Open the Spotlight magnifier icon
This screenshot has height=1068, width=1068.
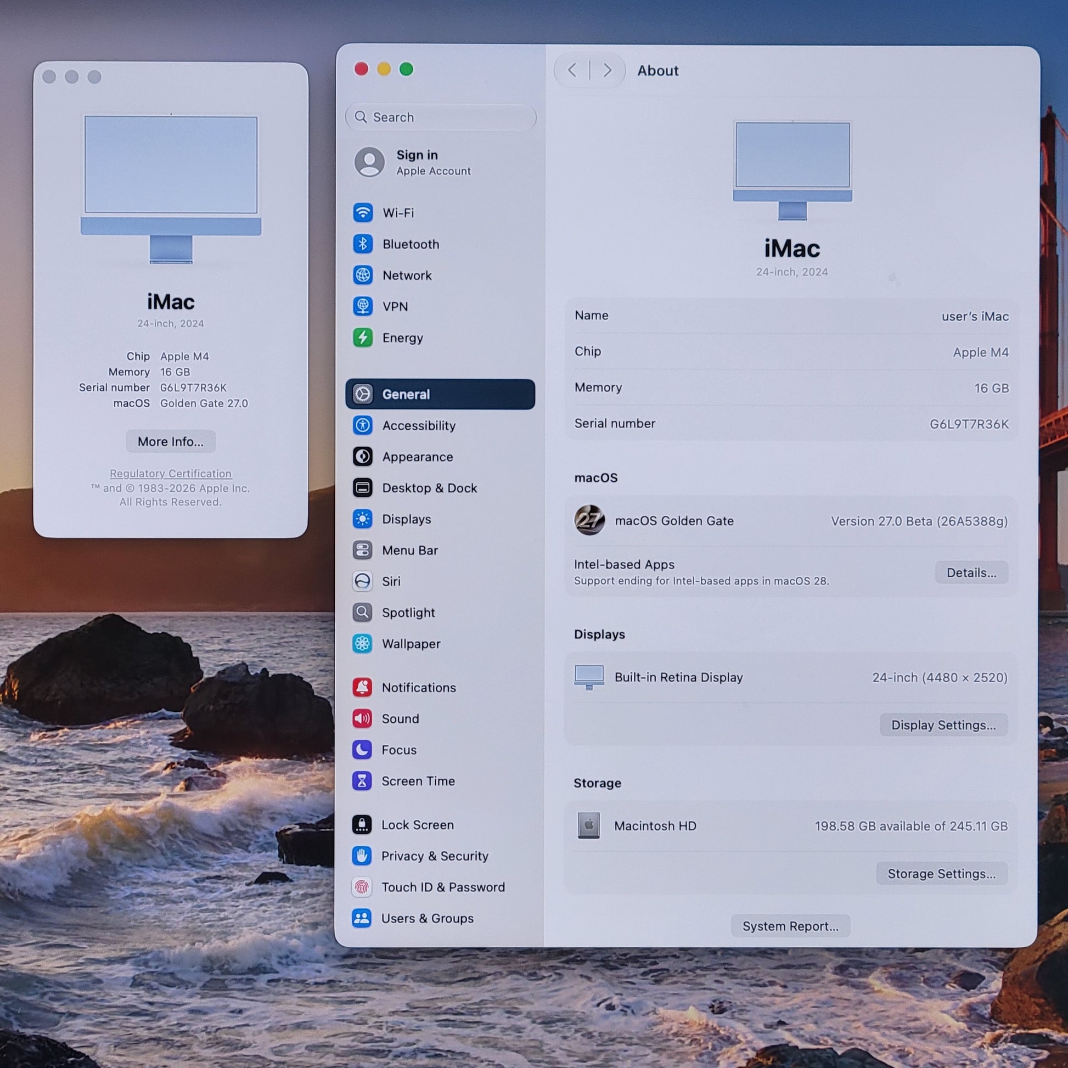pyautogui.click(x=363, y=612)
